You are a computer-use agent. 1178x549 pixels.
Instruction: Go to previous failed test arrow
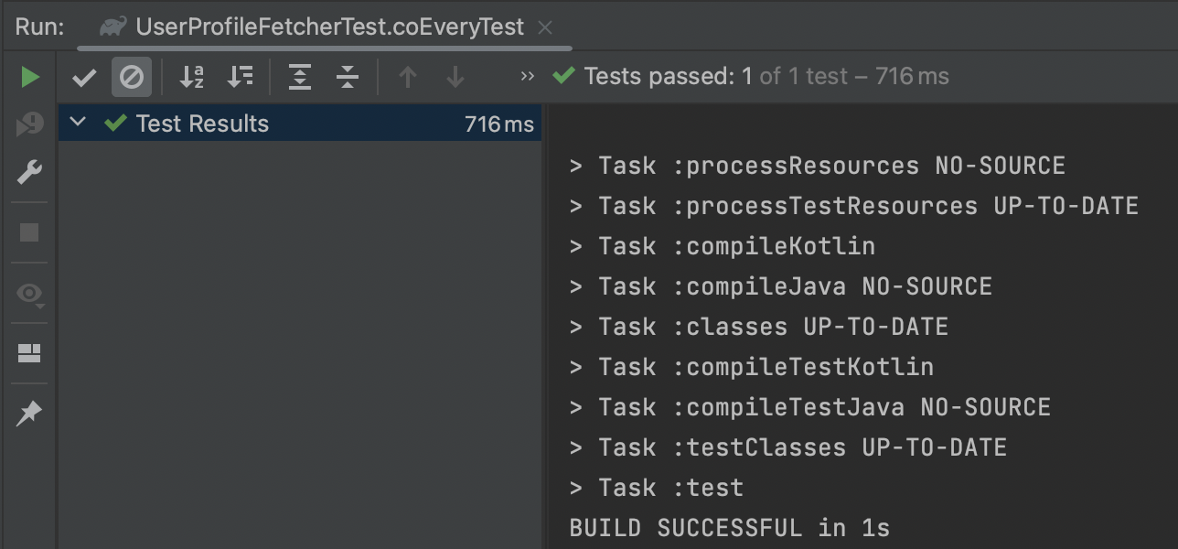[408, 78]
